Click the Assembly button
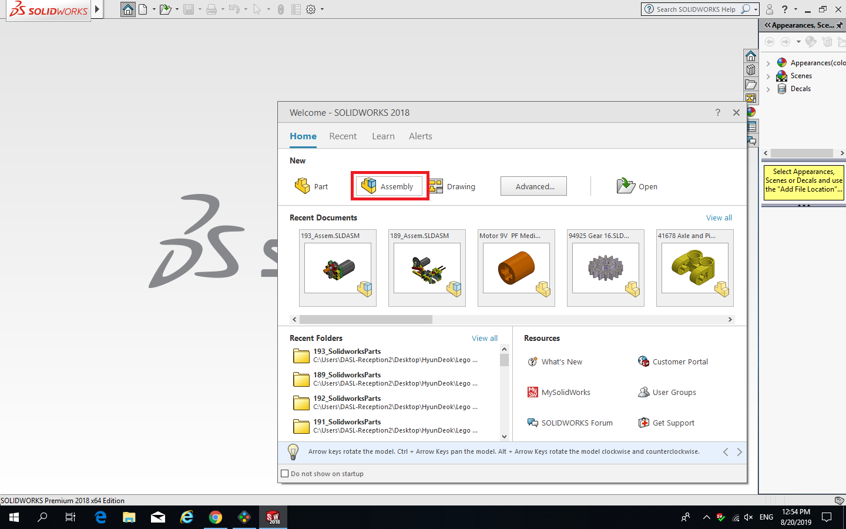This screenshot has width=846, height=529. tap(390, 186)
